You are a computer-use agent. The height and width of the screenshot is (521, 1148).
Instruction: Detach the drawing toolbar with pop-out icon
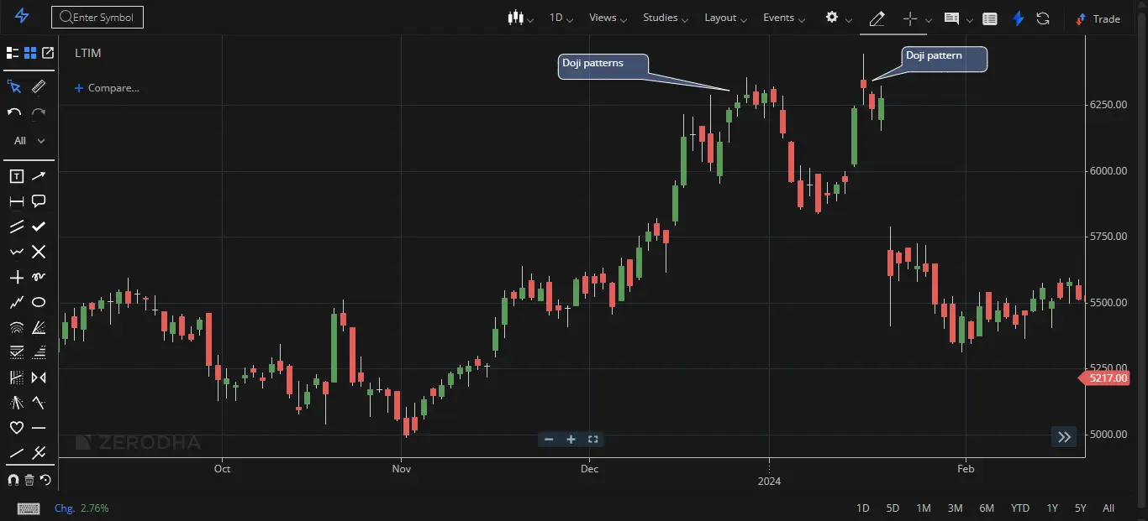point(48,53)
